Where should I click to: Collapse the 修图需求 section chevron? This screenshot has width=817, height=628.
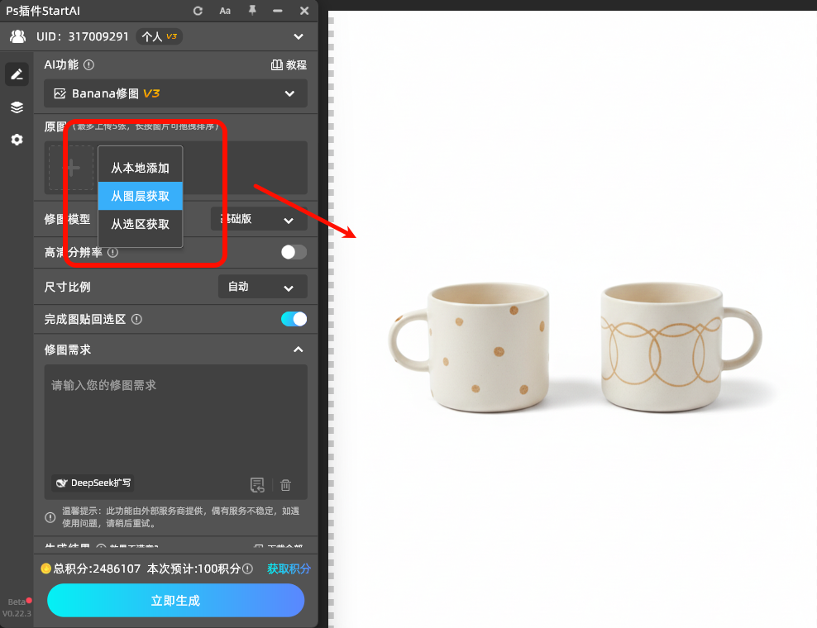tap(298, 350)
